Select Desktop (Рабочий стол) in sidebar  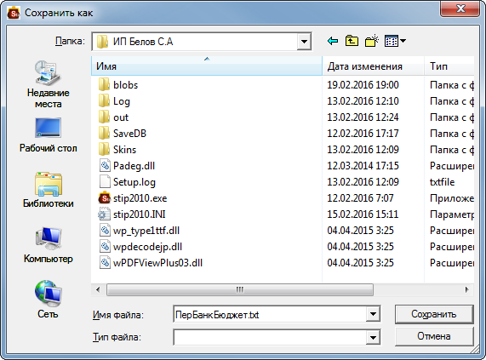pyautogui.click(x=48, y=135)
